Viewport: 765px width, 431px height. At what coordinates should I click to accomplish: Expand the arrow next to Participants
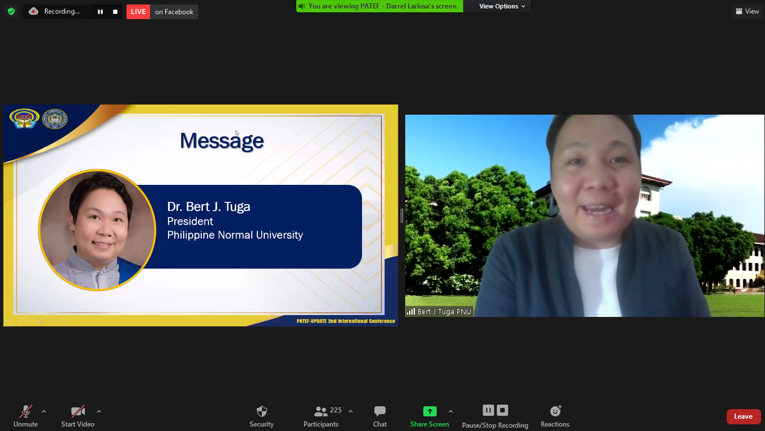click(351, 411)
